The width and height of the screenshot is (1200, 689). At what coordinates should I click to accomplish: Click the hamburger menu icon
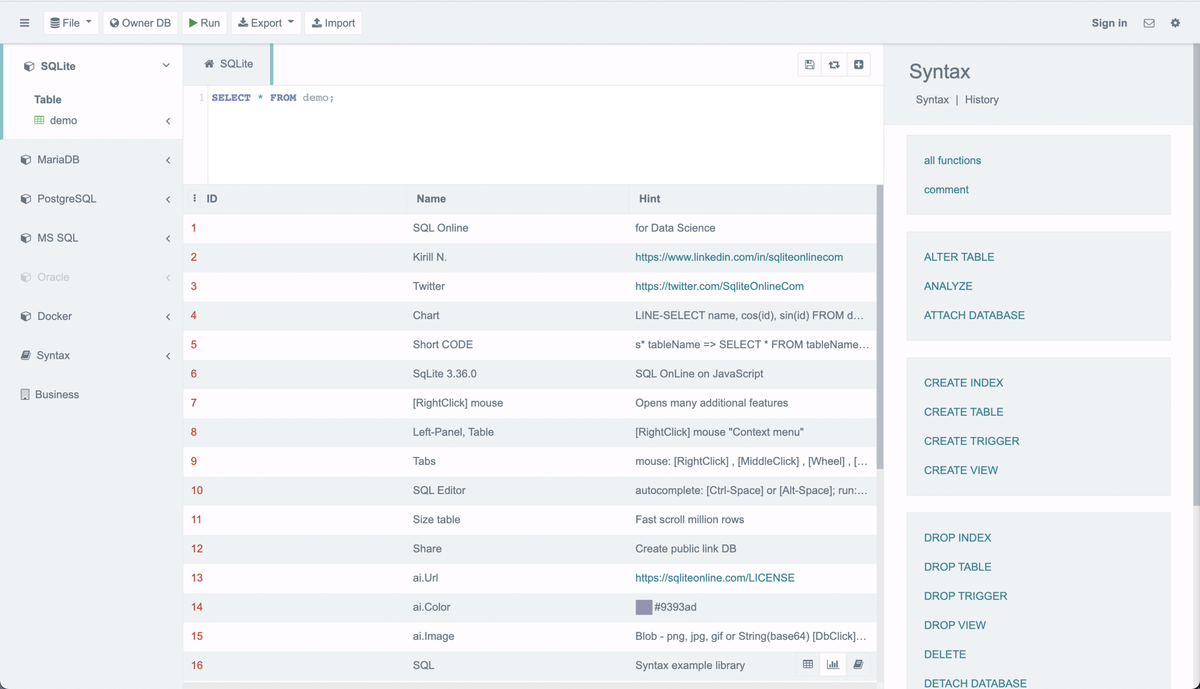point(24,23)
